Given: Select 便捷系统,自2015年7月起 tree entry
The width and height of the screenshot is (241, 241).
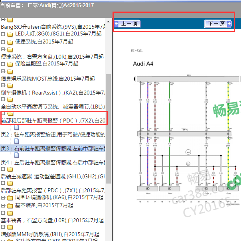Looking at the screenshot, I should click(x=44, y=41).
